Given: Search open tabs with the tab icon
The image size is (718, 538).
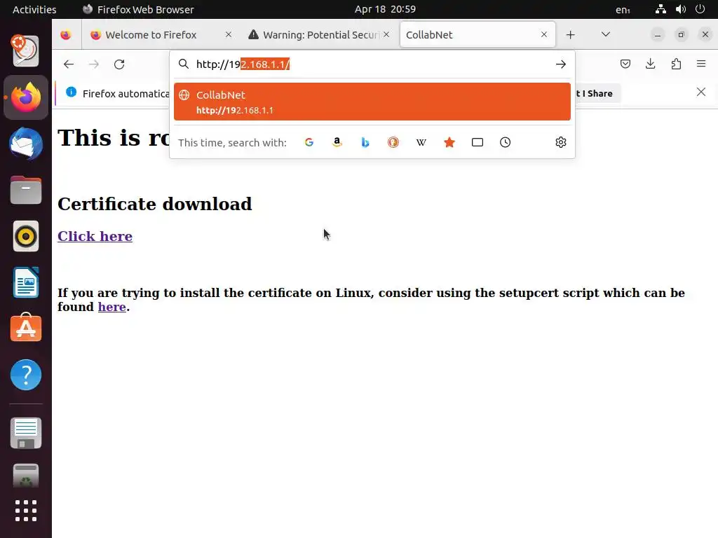Looking at the screenshot, I should [x=477, y=142].
